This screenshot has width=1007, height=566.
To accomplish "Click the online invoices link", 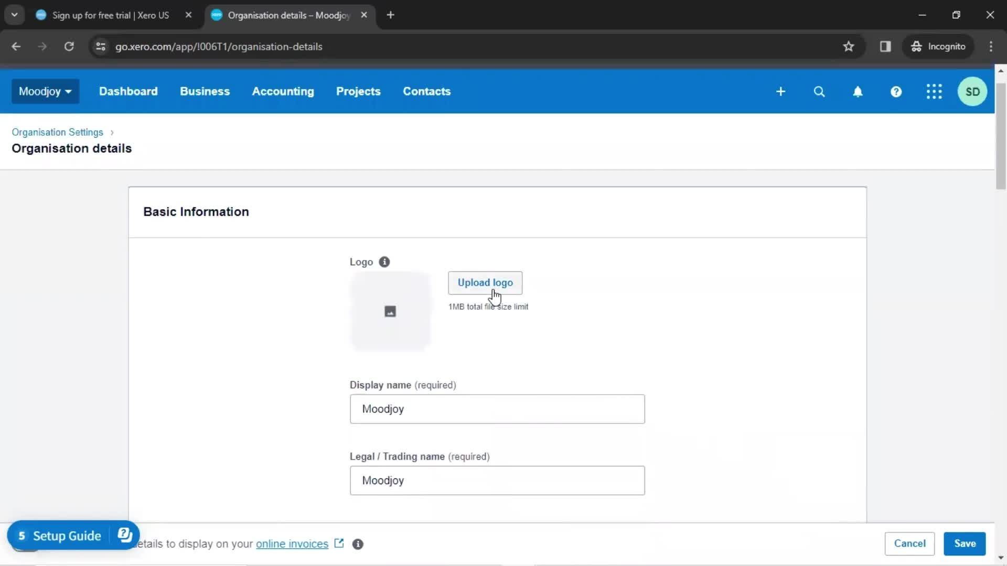I will tap(292, 544).
